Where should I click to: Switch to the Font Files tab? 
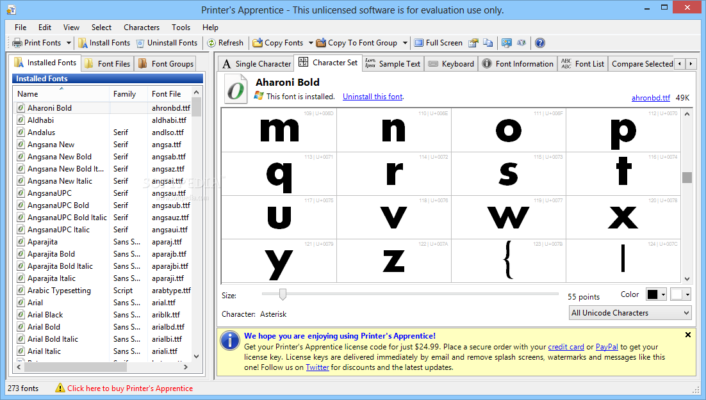(108, 64)
